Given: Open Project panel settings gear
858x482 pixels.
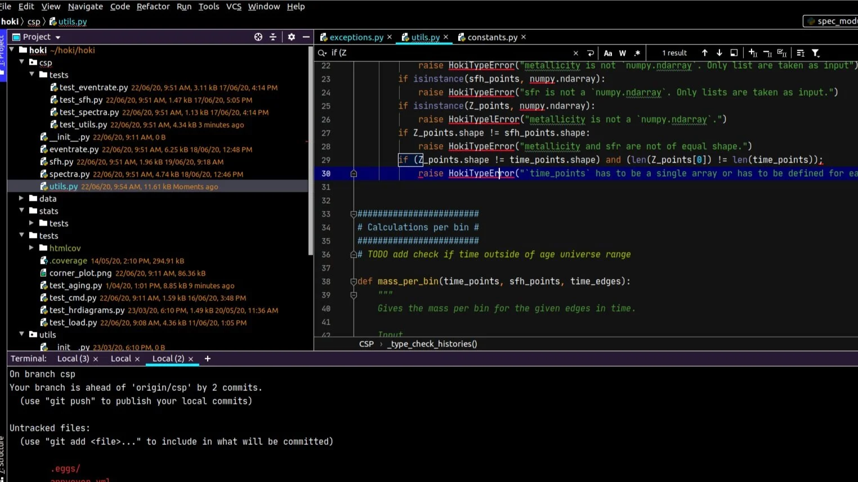Looking at the screenshot, I should coord(291,37).
